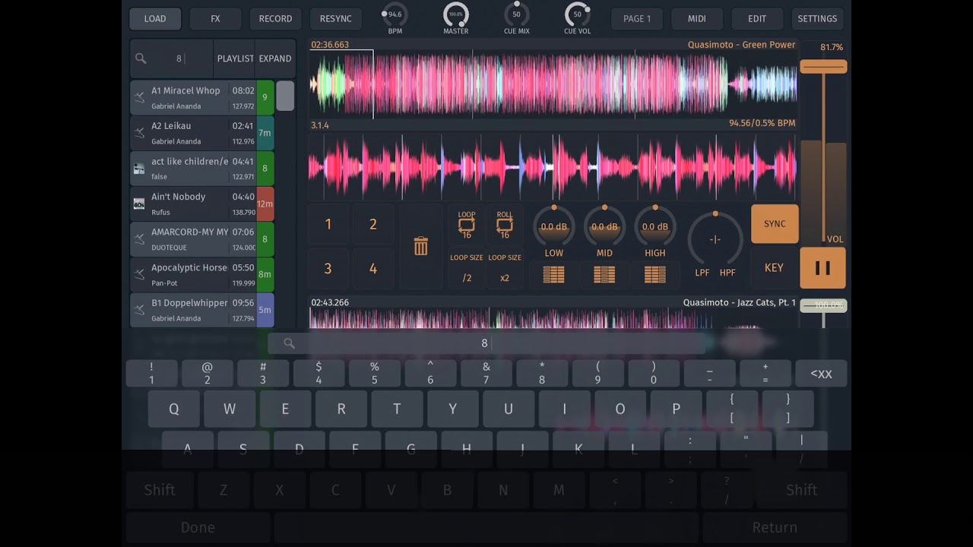973x547 pixels.
Task: Toggle hot cue 4
Action: tap(373, 268)
